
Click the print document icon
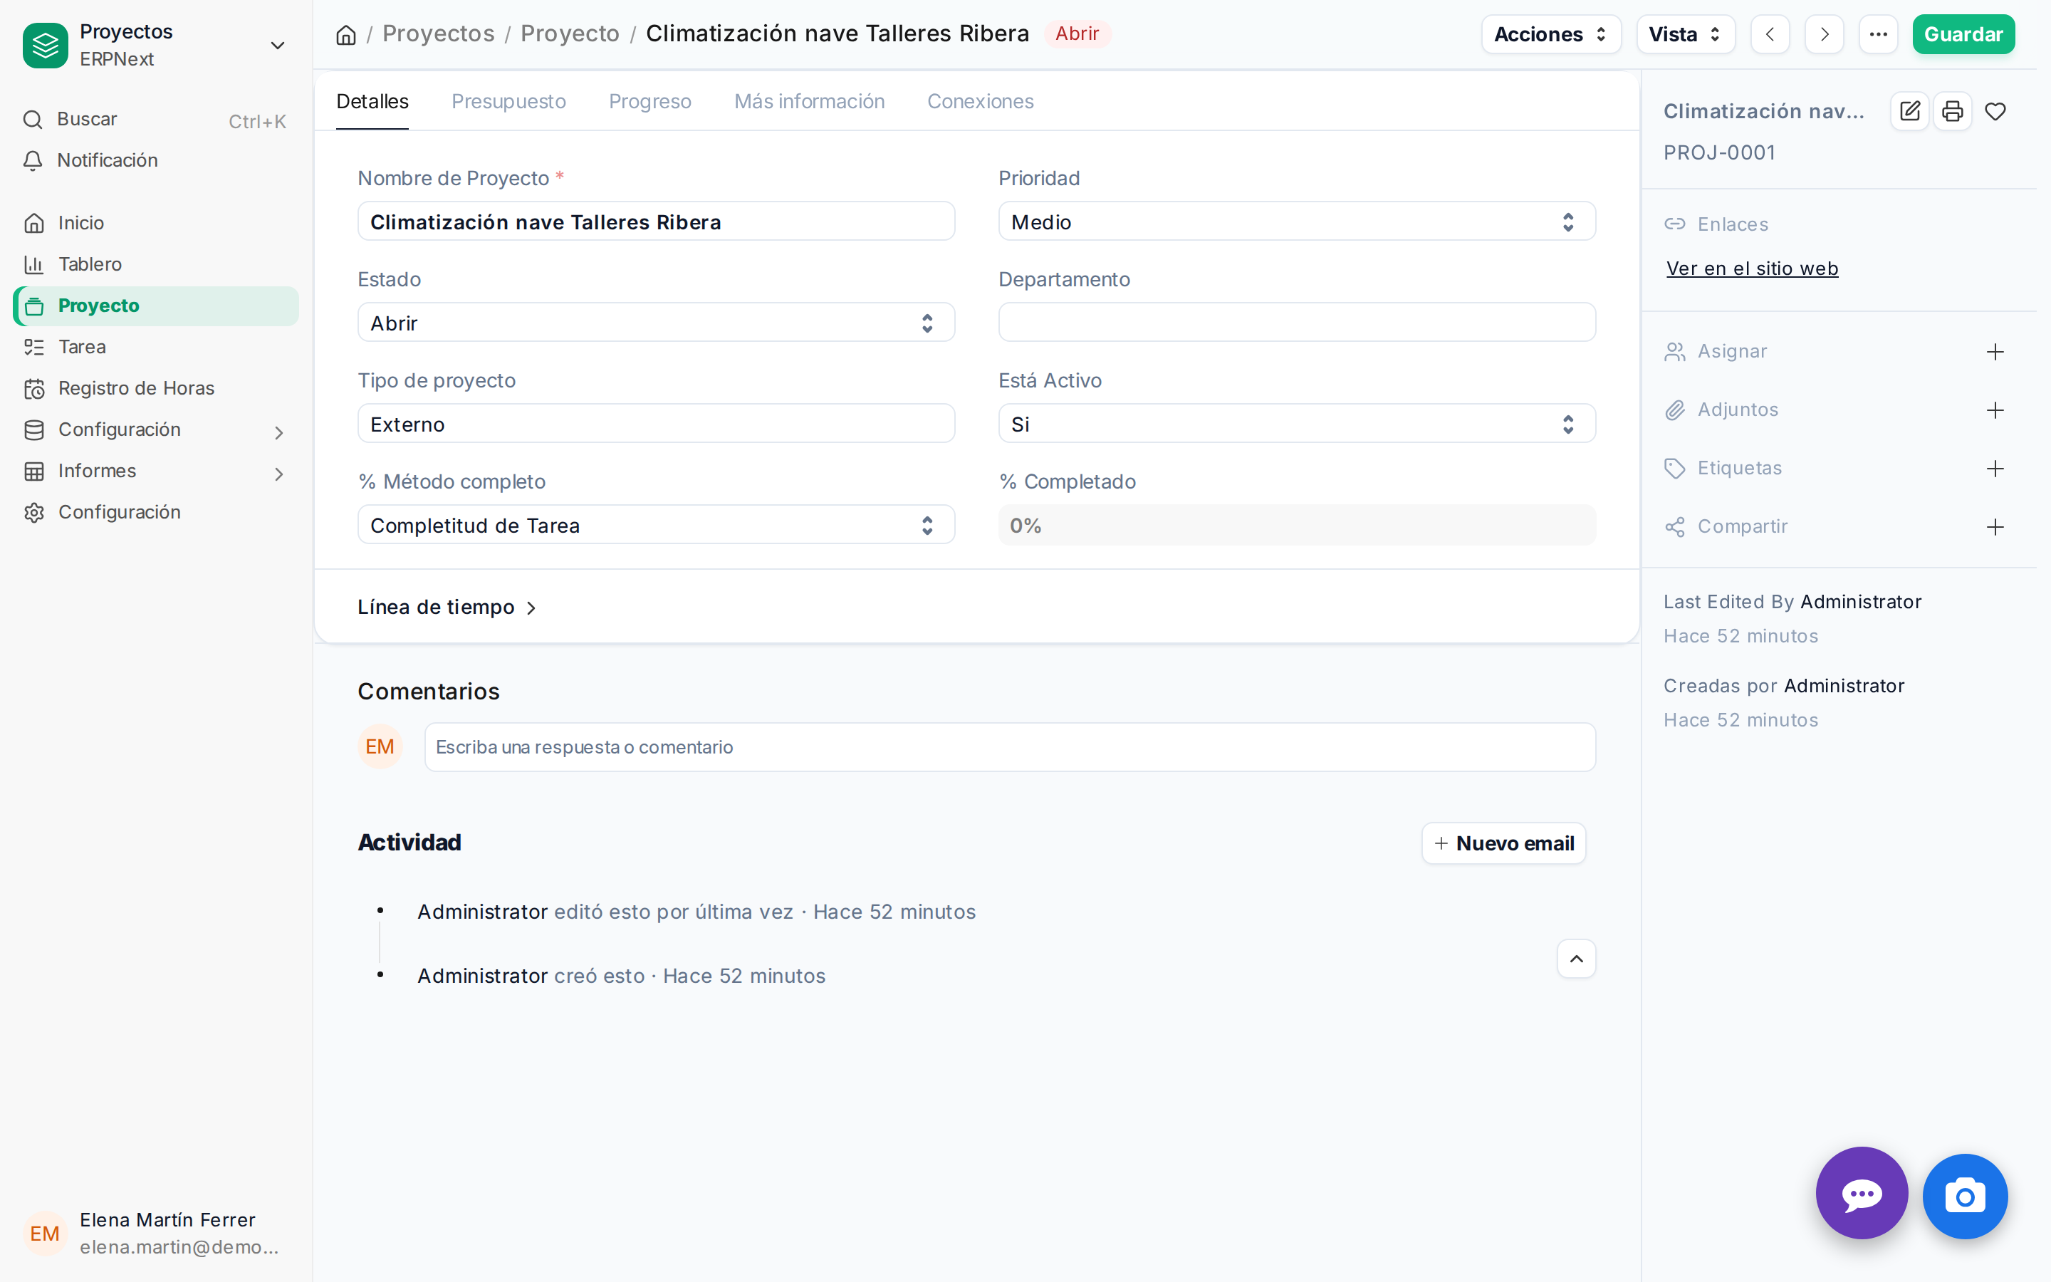pos(1953,111)
